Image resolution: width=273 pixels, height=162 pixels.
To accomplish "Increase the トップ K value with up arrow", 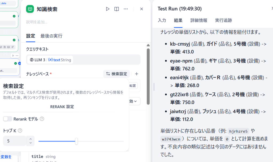I will [x=30, y=139].
